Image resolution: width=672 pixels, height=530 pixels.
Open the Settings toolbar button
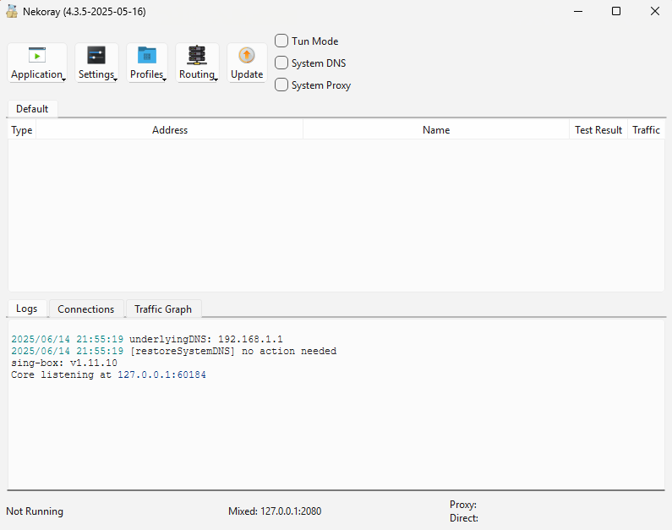tap(96, 63)
